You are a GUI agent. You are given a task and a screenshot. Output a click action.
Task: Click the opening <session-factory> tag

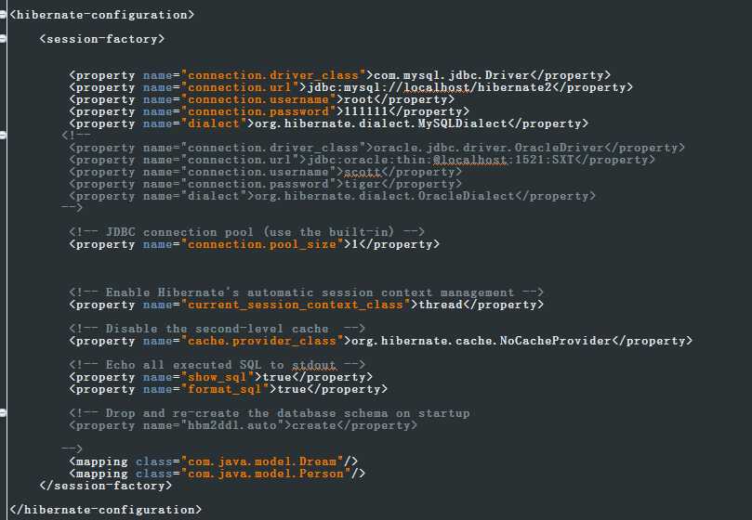(x=102, y=39)
